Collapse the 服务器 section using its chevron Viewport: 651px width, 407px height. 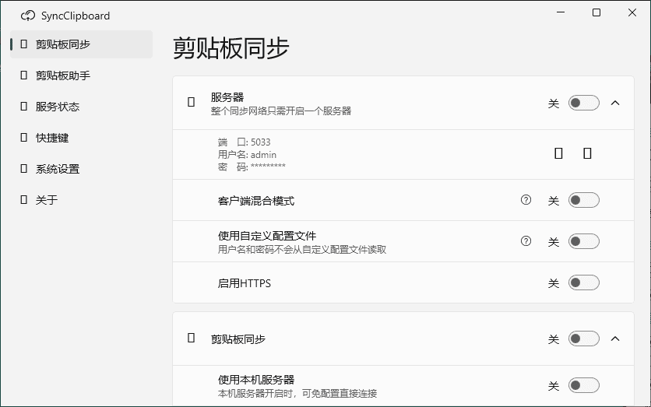pos(615,103)
